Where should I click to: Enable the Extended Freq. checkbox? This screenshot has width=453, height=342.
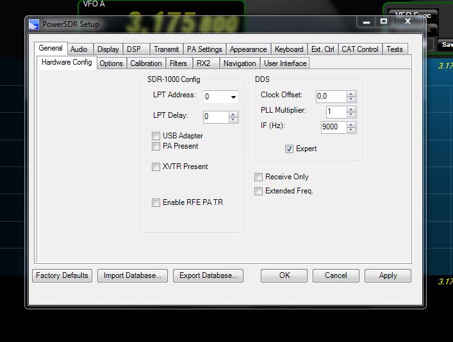pos(258,191)
